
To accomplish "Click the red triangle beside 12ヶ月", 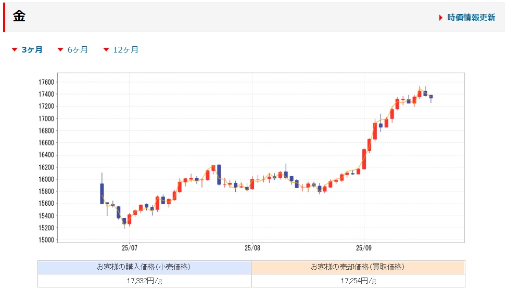I will [x=106, y=49].
